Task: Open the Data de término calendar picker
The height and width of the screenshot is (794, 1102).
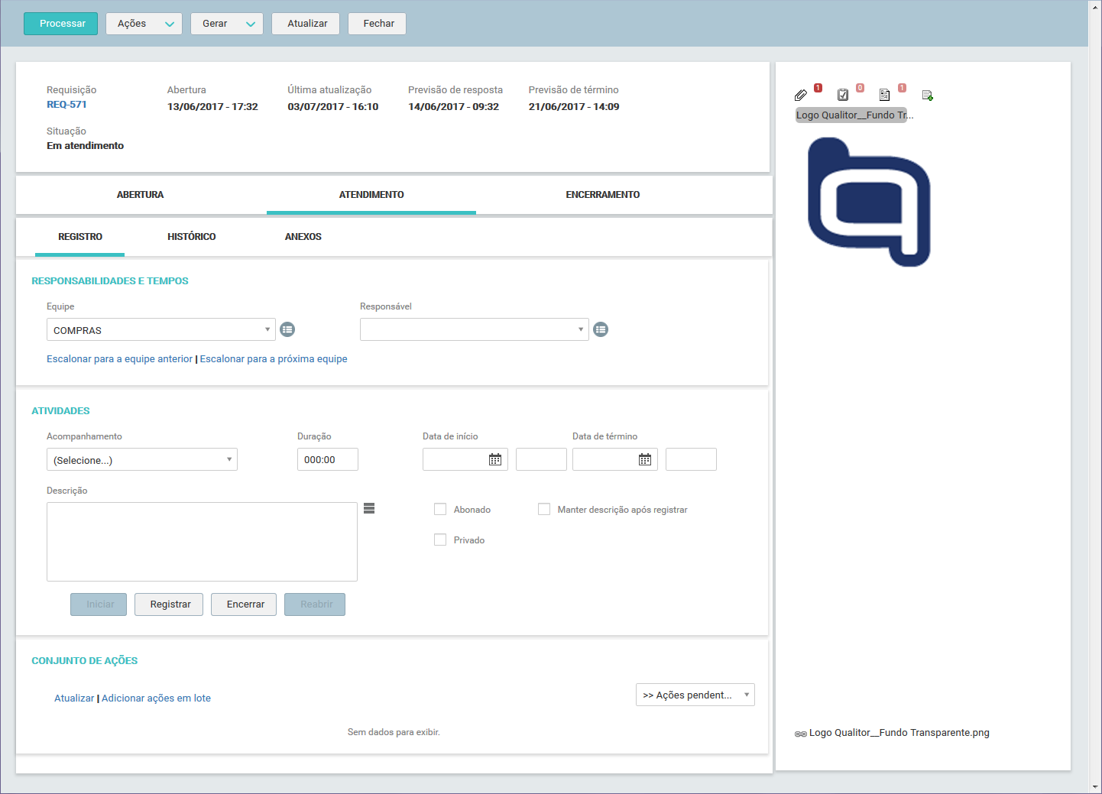Action: 645,459
